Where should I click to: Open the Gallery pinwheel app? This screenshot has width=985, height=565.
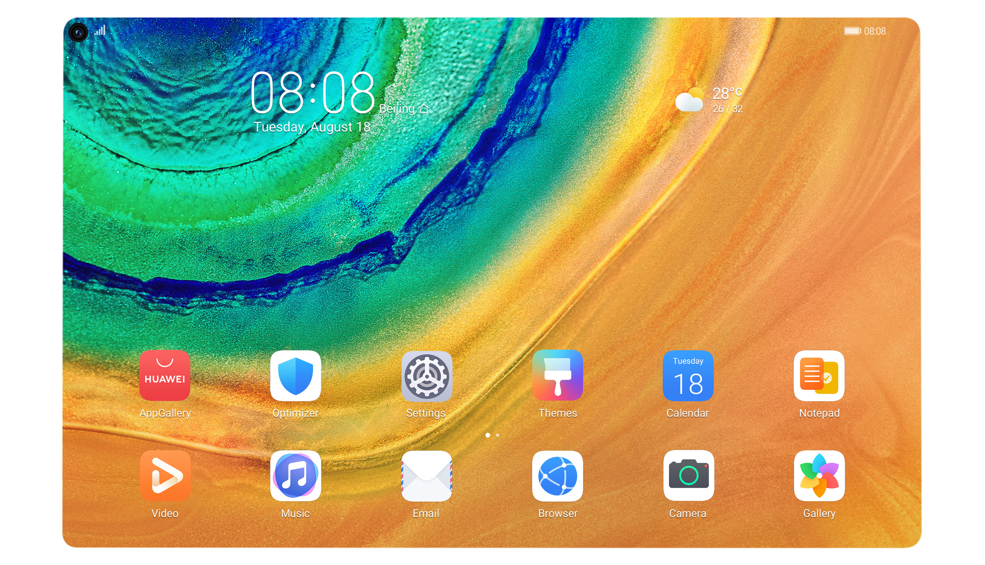[819, 476]
